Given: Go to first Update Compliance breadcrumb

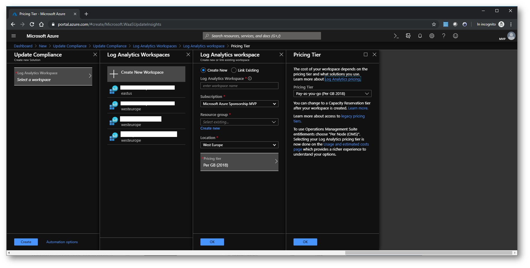Looking at the screenshot, I should [70, 46].
